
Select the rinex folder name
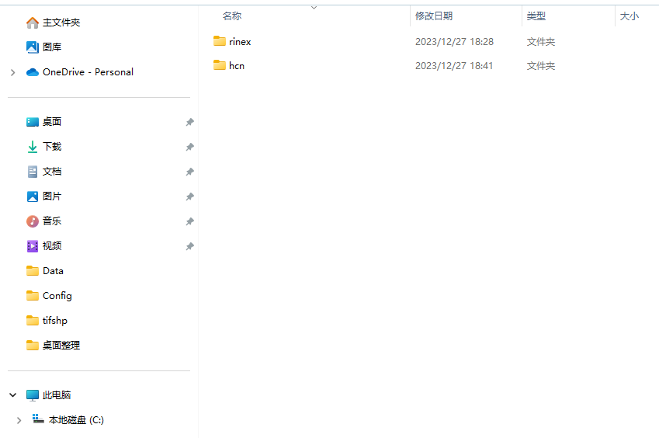240,42
